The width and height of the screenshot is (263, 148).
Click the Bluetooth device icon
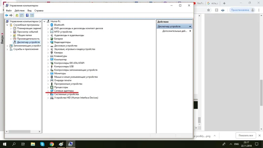(52, 25)
